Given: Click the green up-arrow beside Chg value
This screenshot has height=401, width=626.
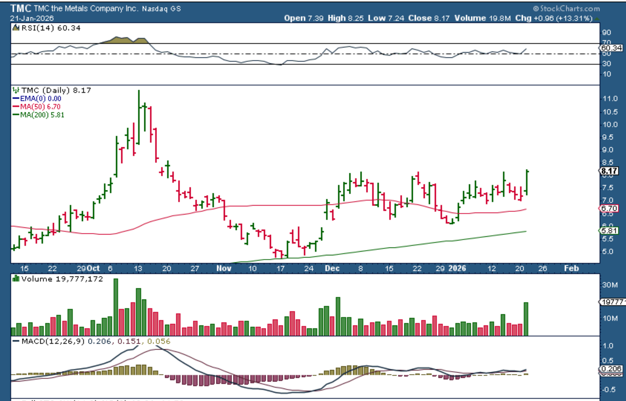Looking at the screenshot, I should [596, 19].
